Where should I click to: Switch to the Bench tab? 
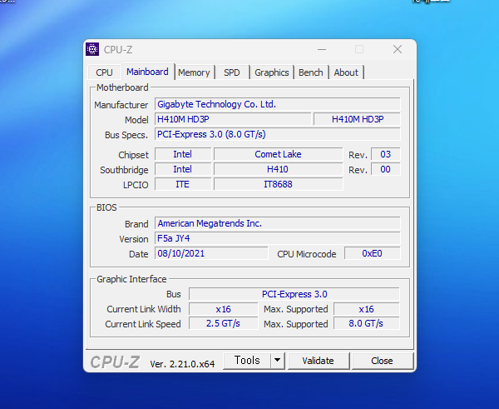pyautogui.click(x=310, y=72)
